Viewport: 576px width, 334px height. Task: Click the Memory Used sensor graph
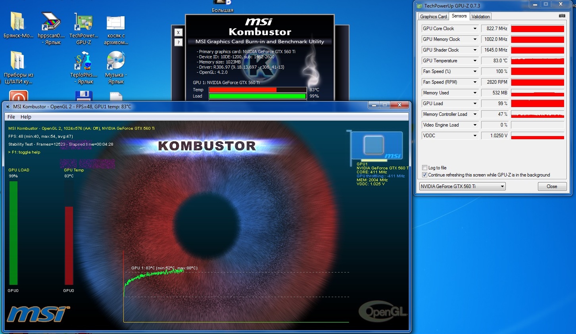point(538,93)
